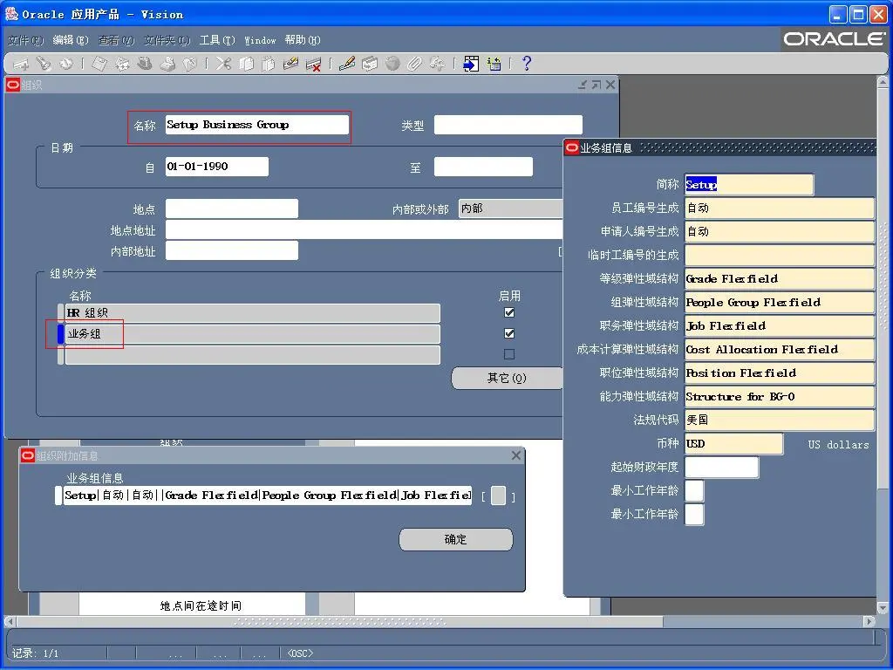Click the 币种 field containing USD
This screenshot has width=893, height=670.
(733, 443)
